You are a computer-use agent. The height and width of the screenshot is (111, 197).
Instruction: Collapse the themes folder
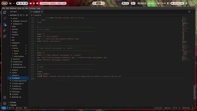click(15, 48)
